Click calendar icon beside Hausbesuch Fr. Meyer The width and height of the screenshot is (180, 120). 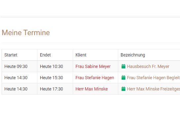(124, 66)
